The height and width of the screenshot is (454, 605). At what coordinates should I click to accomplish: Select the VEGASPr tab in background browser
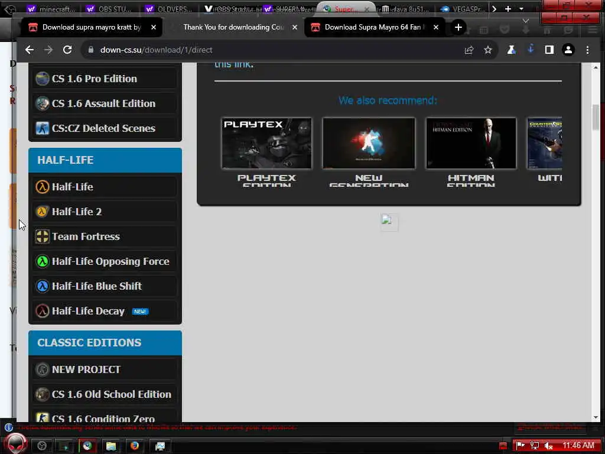(x=463, y=8)
